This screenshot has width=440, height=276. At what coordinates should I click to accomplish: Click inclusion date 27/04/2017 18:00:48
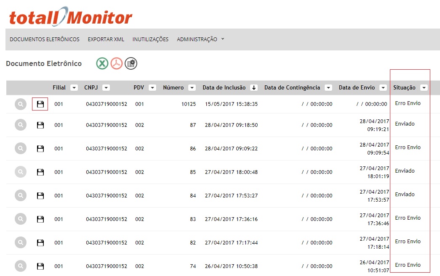coord(231,172)
